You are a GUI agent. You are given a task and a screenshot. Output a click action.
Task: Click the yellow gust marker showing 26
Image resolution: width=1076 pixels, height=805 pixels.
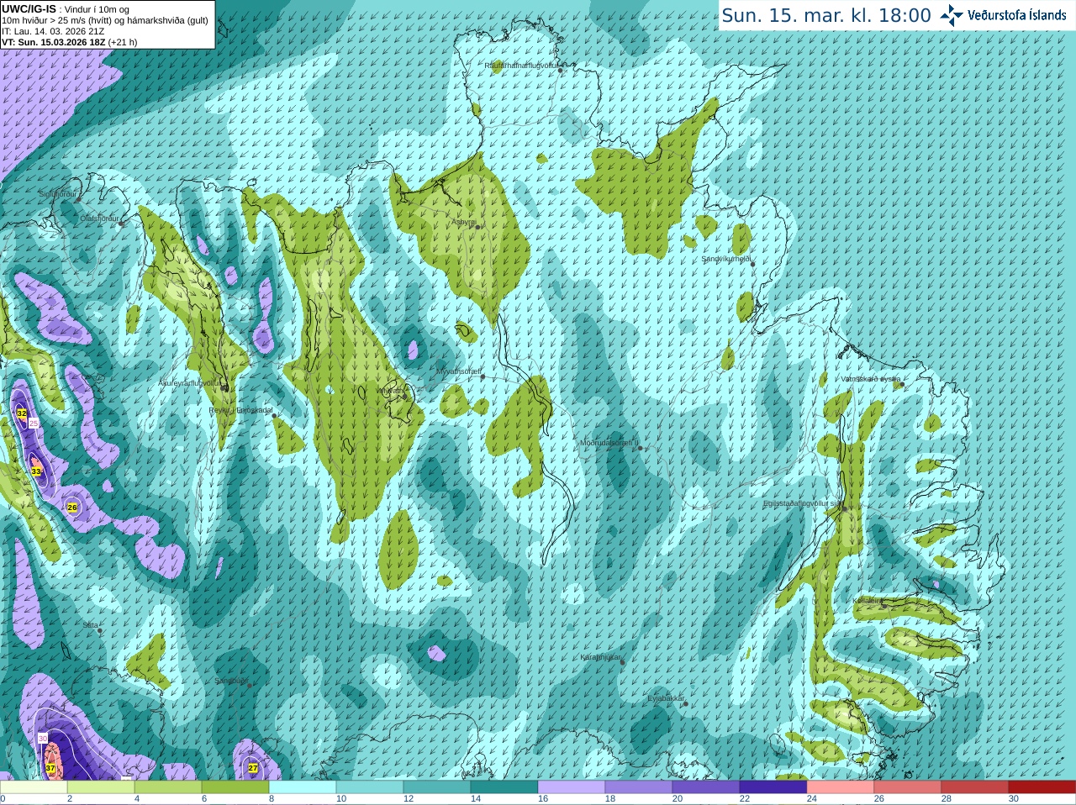coord(72,507)
